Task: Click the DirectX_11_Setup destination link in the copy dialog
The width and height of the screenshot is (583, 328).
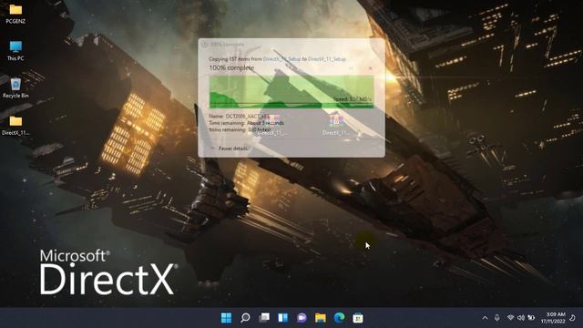Action: coord(327,59)
